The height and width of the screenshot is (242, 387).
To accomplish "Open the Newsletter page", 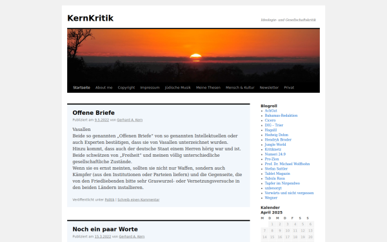I will pyautogui.click(x=269, y=87).
